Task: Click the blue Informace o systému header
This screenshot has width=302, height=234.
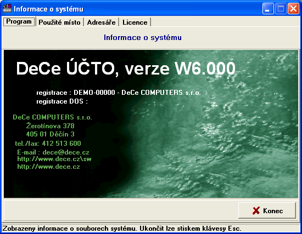Action: point(143,37)
